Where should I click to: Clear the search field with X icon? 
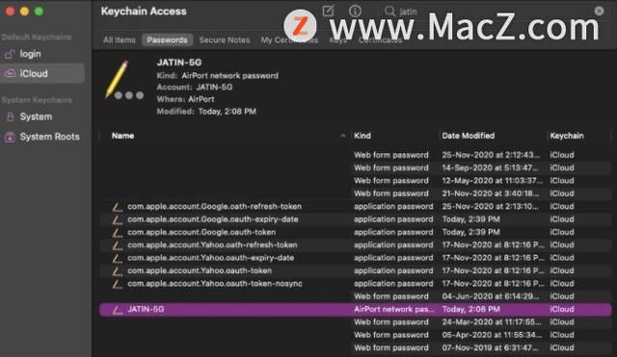(599, 11)
